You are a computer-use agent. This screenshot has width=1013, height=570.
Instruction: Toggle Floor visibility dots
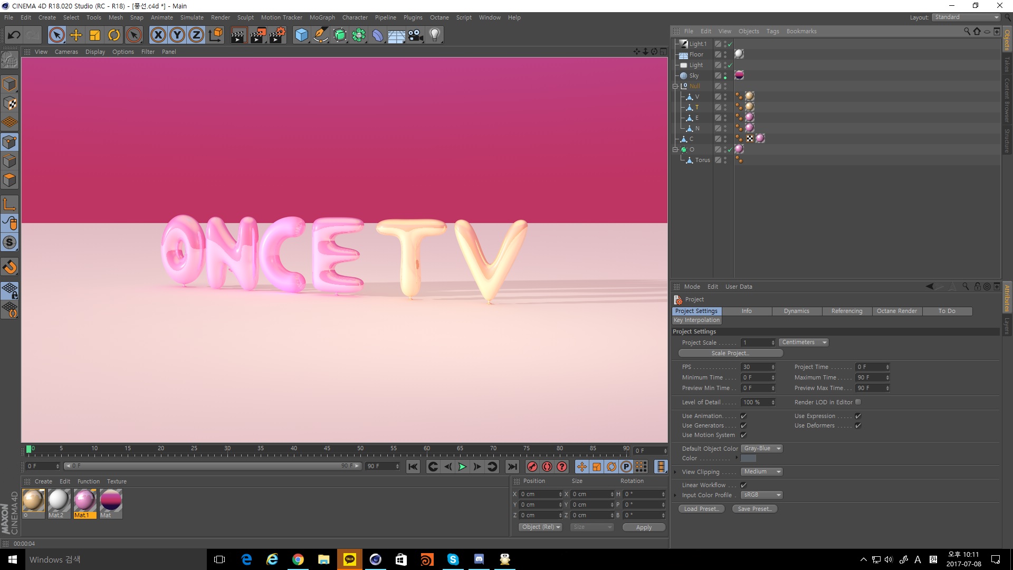pos(725,54)
